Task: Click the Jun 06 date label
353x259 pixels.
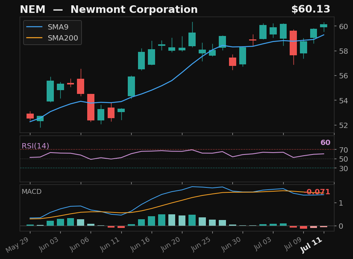Action: click(79, 244)
